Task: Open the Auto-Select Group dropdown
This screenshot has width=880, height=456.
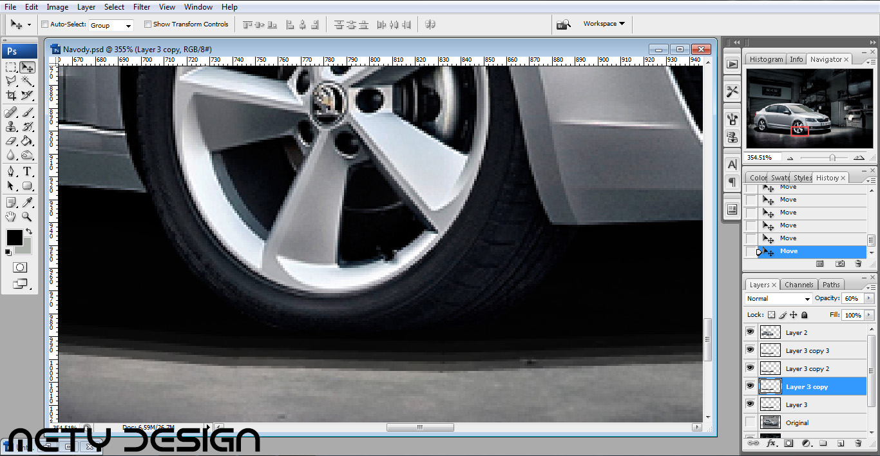Action: [x=110, y=25]
